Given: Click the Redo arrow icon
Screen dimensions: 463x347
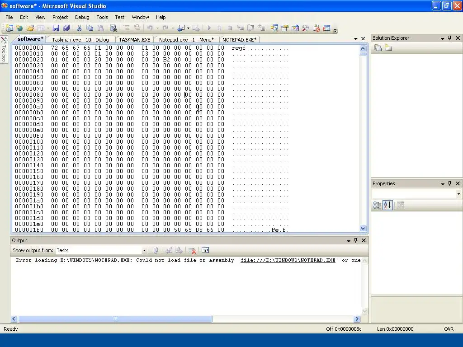Looking at the screenshot, I should point(165,28).
